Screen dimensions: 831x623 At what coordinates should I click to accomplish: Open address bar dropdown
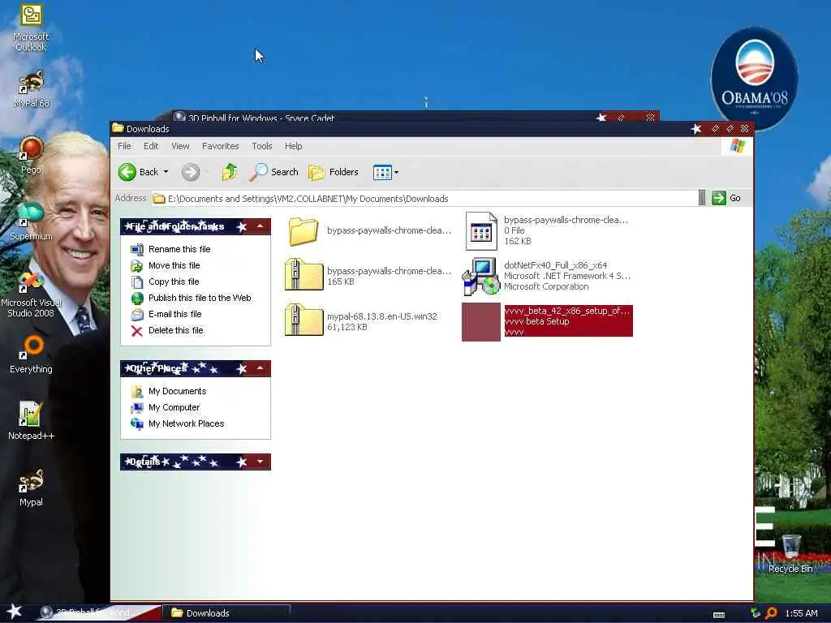[702, 198]
